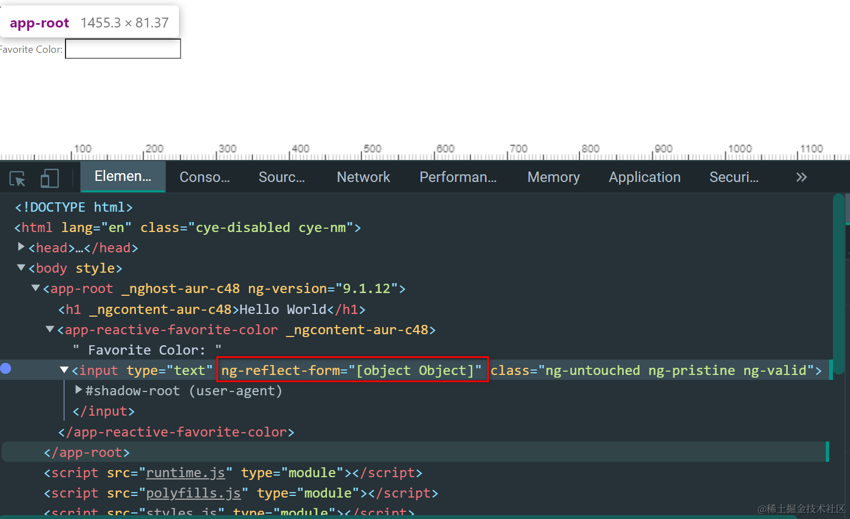Viewport: 850px width, 519px height.
Task: Open the runtime.js script link
Action: (x=186, y=473)
